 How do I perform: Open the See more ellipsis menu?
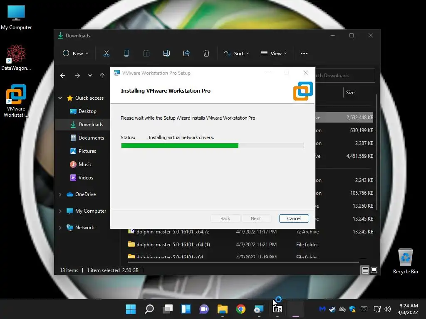[x=304, y=54]
